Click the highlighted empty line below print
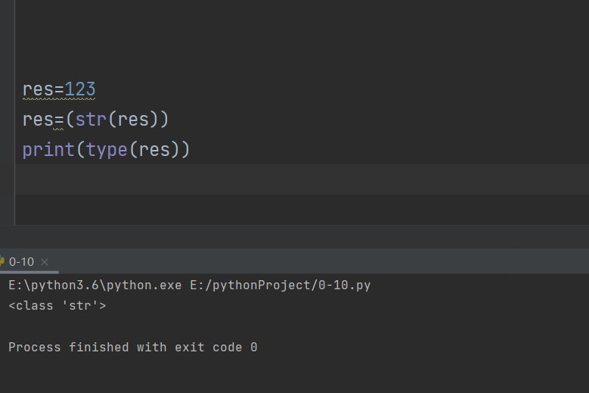This screenshot has width=589, height=393. [x=302, y=180]
